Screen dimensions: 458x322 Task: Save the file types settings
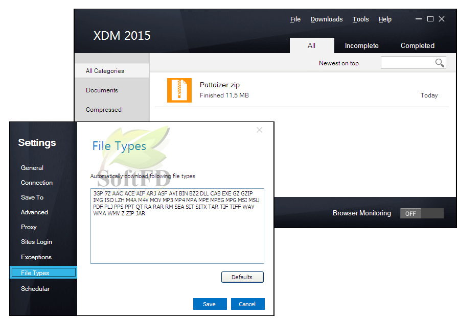click(x=210, y=304)
